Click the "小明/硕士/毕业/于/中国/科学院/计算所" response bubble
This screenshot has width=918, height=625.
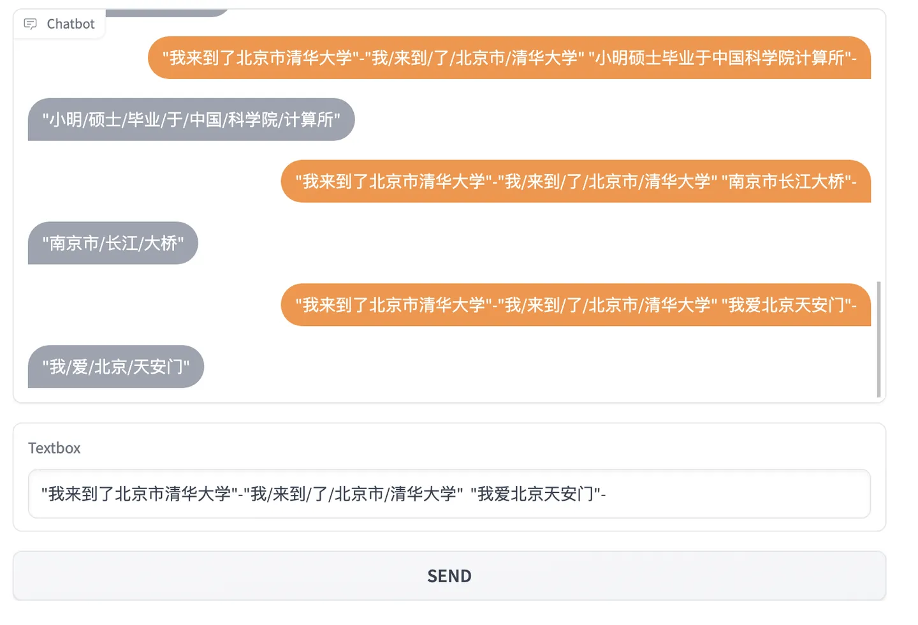point(191,119)
